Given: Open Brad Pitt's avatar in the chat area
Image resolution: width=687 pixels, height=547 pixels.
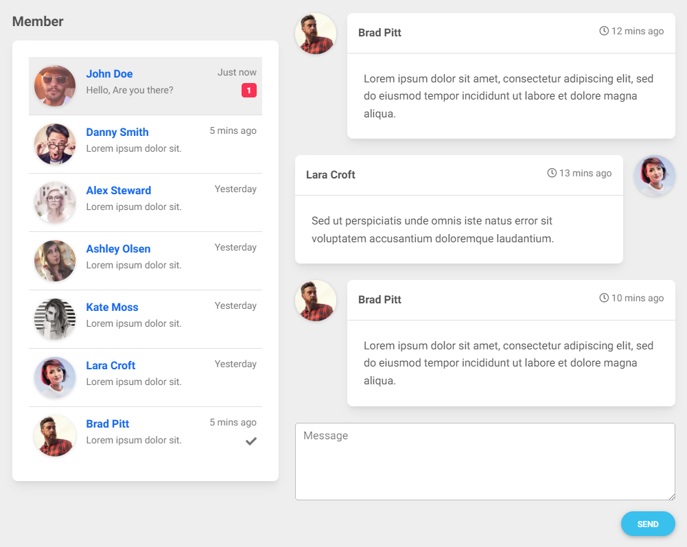Looking at the screenshot, I should click(316, 33).
